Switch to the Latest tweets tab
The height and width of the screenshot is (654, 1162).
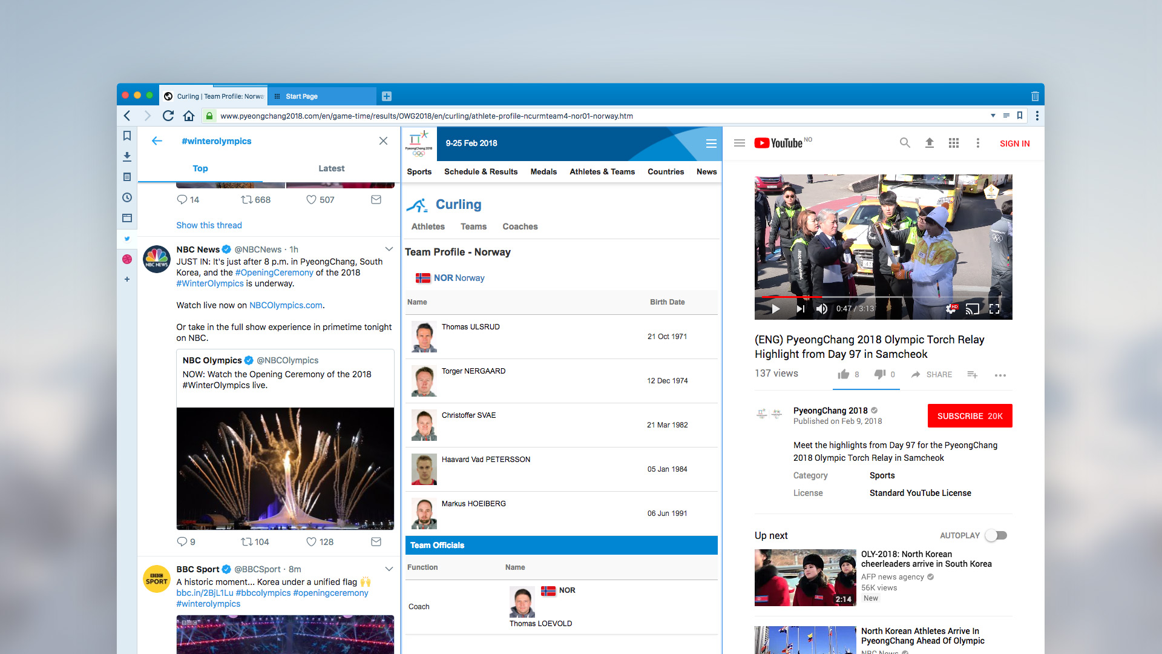coord(331,168)
